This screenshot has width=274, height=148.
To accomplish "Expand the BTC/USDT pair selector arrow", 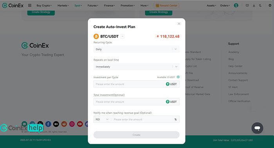I will click(123, 36).
